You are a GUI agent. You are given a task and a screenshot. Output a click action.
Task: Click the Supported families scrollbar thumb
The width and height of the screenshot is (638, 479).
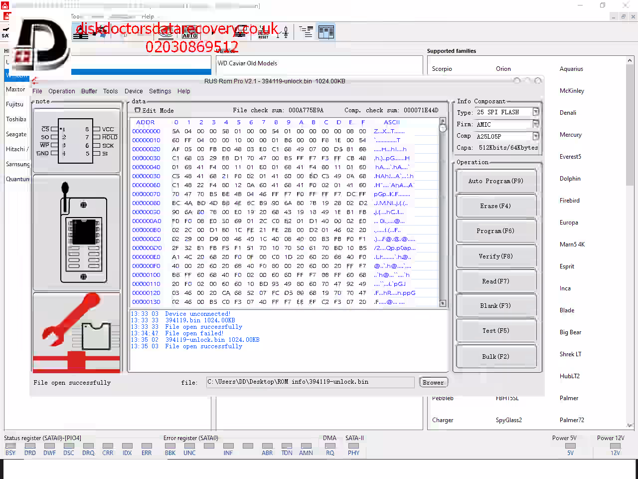pyautogui.click(x=630, y=124)
